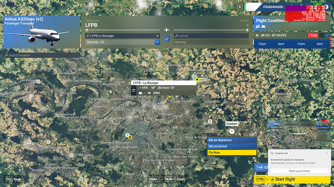Click the LFPB Le Bourget departure search field
Viewport: 334px width, 187px height.
tap(122, 36)
